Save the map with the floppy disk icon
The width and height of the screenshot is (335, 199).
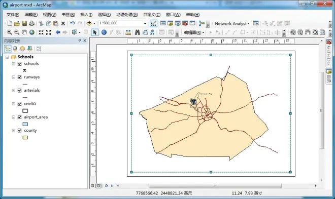pos(24,23)
